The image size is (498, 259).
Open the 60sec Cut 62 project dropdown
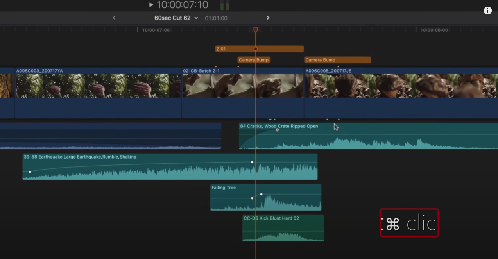click(x=176, y=18)
